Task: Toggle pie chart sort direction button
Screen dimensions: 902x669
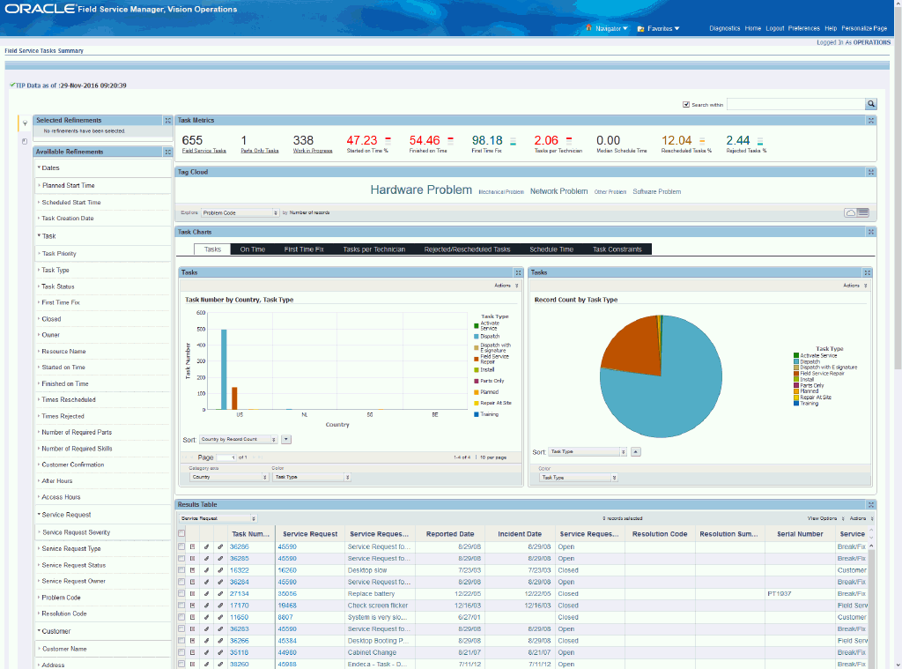Action: point(635,452)
